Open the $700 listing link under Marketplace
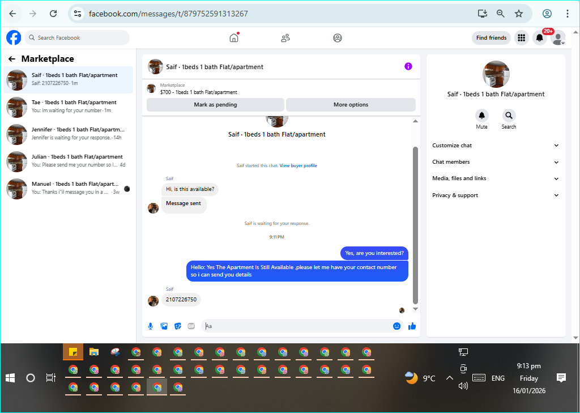 coord(199,92)
